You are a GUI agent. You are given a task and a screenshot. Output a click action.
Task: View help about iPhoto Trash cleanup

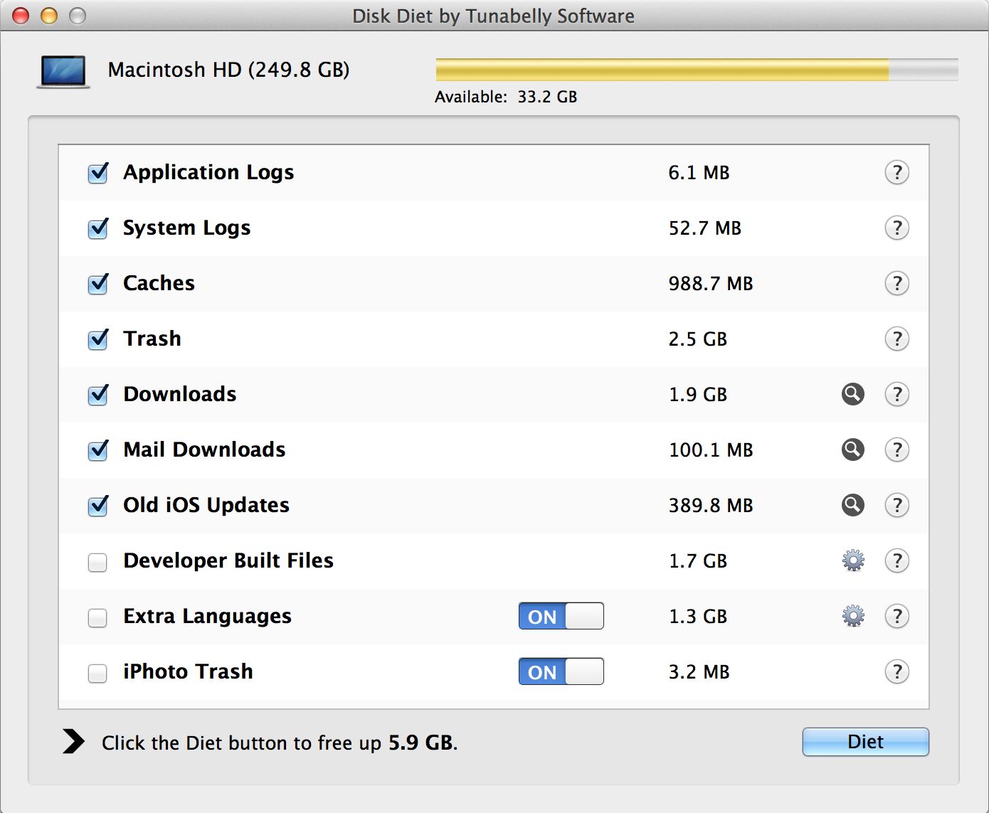pos(897,671)
